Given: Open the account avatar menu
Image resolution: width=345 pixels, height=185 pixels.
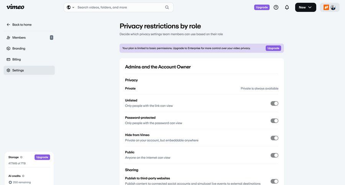Looking at the screenshot, I should (330, 7).
